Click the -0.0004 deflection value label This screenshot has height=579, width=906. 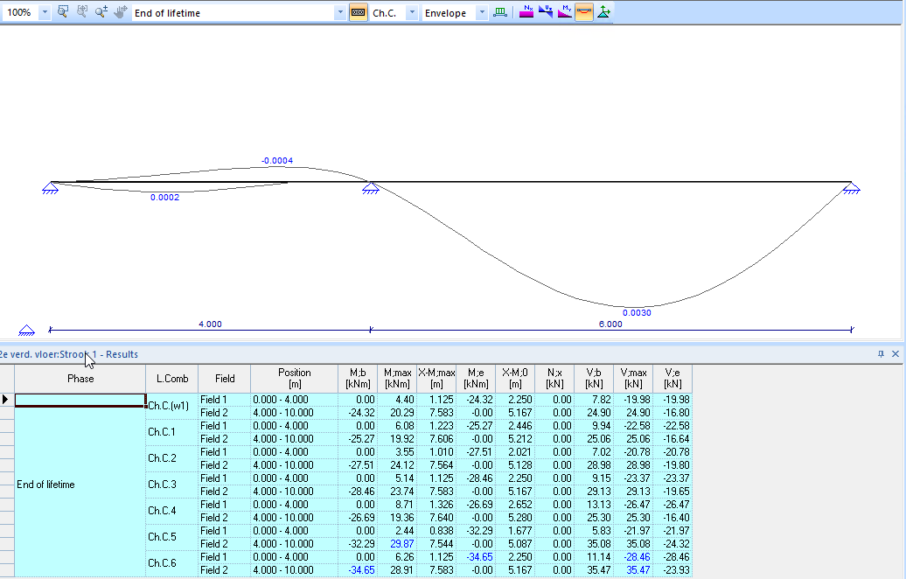(x=277, y=161)
